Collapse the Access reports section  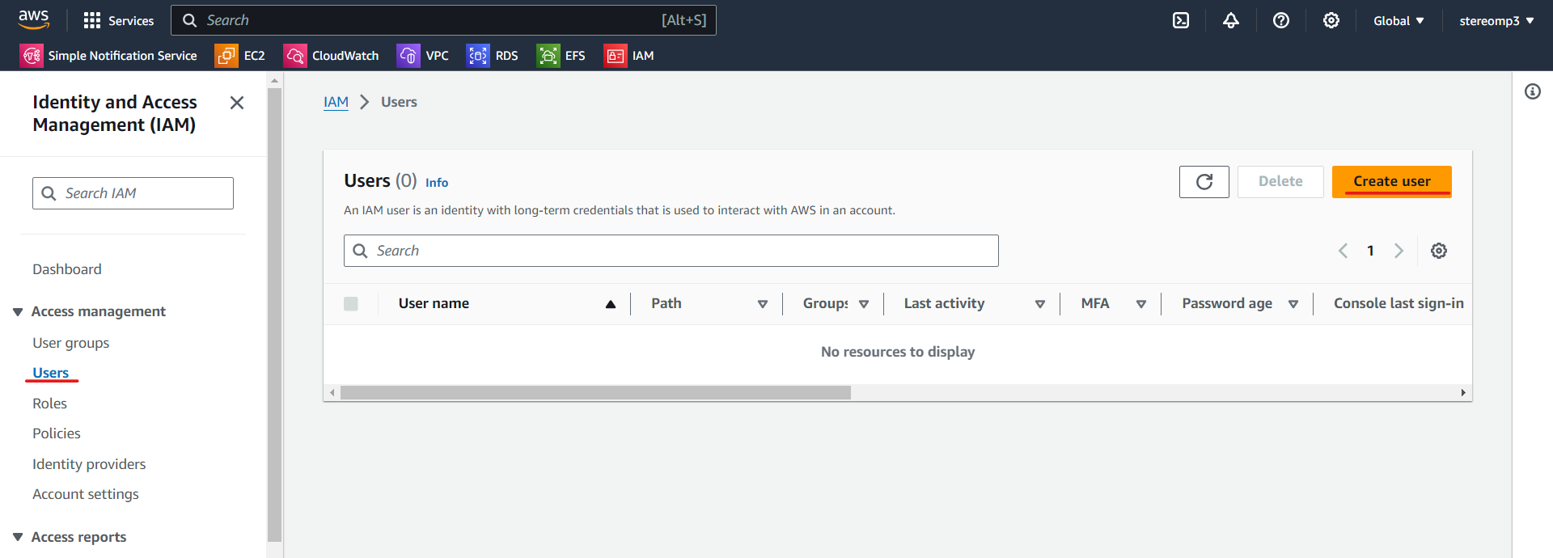18,537
